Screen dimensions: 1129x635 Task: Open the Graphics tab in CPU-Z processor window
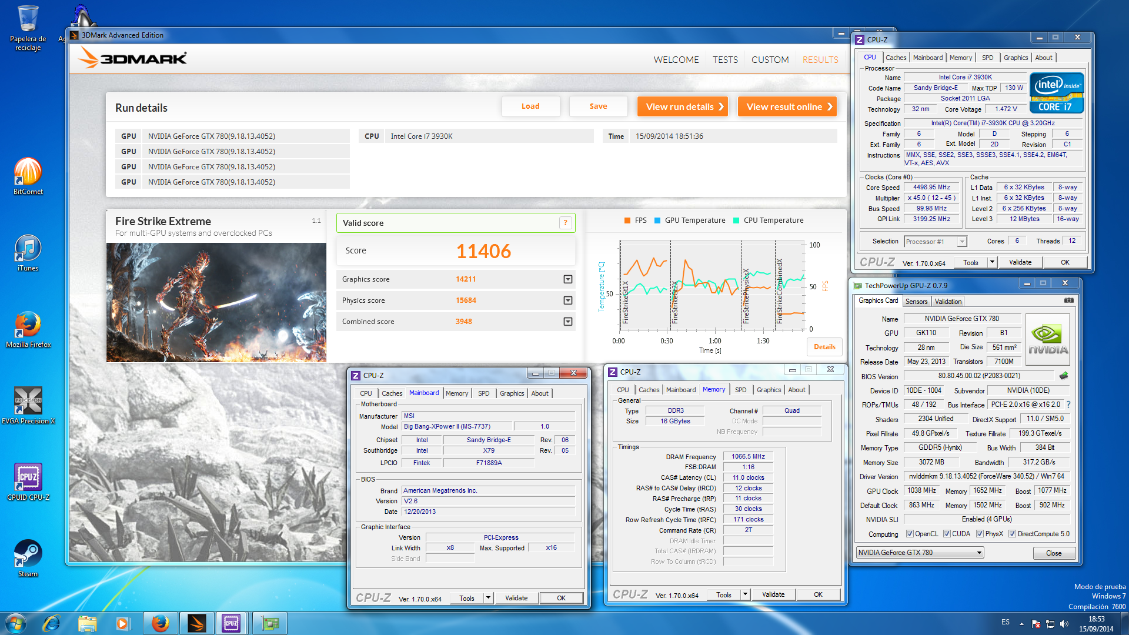point(1016,58)
